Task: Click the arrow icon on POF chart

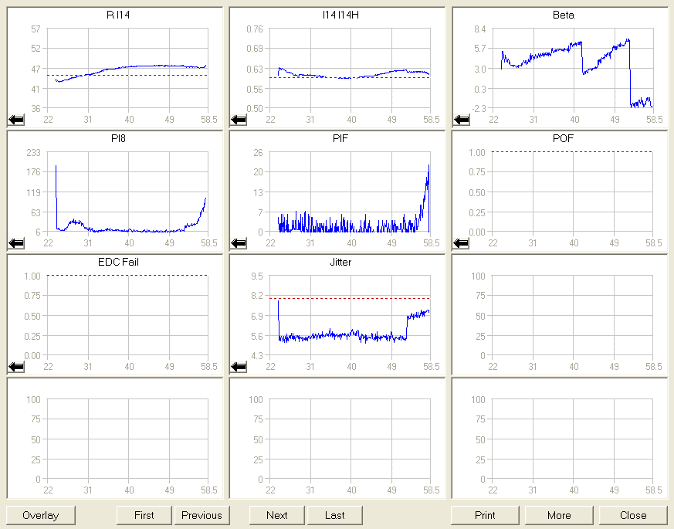Action: [x=461, y=243]
